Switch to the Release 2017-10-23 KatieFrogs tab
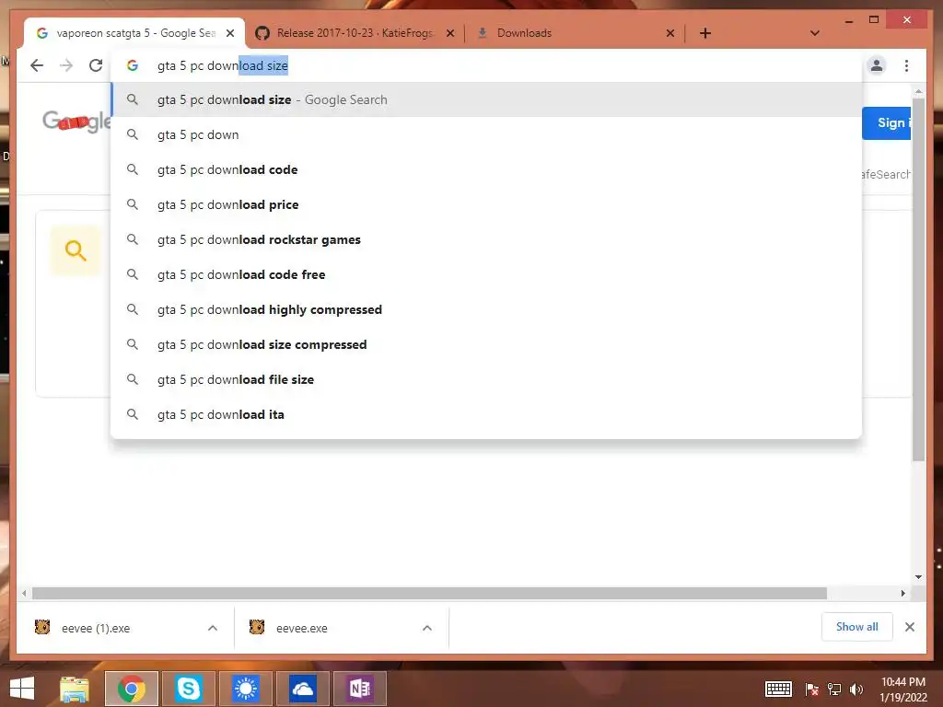This screenshot has width=943, height=707. pos(355,34)
